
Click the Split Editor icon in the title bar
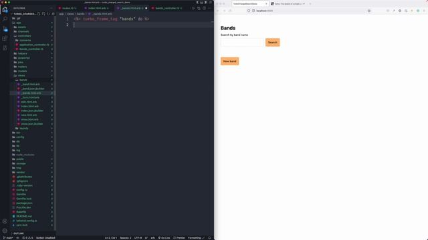tap(204, 8)
